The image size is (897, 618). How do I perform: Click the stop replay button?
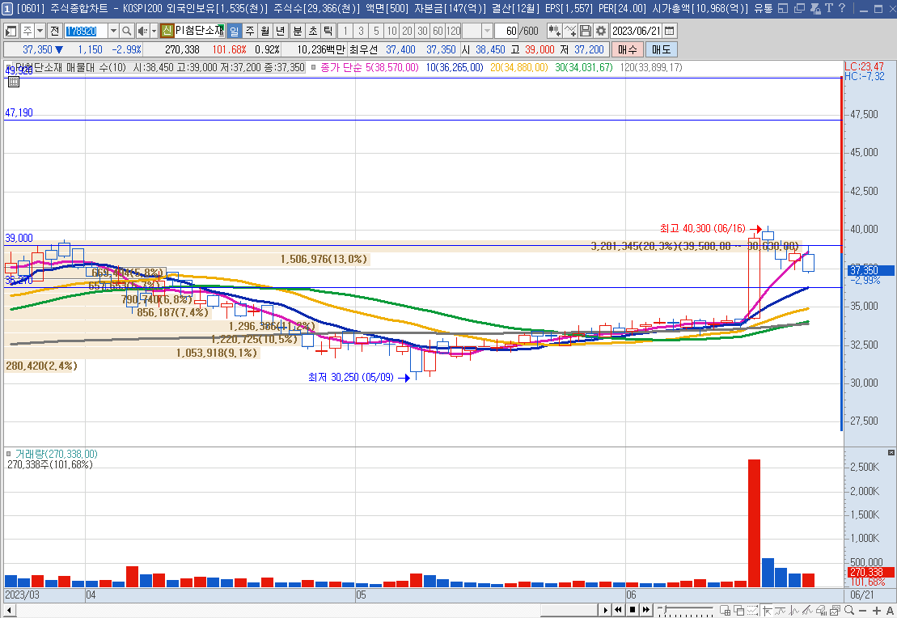[x=633, y=610]
